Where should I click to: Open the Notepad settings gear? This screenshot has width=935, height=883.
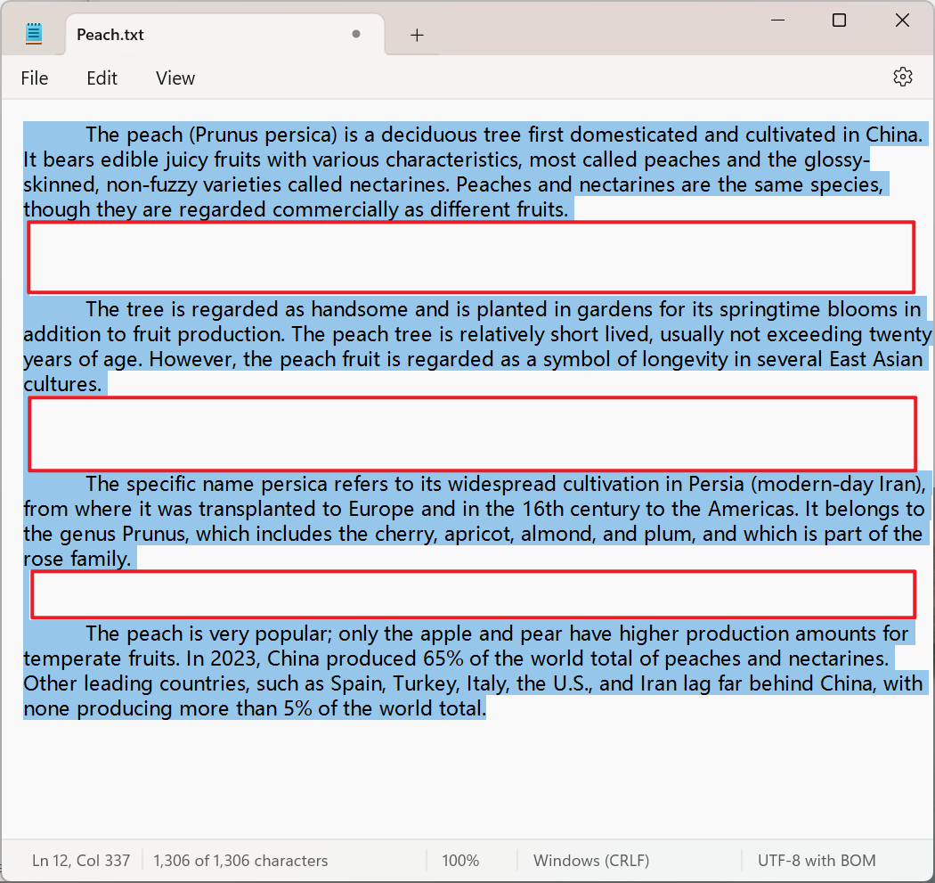pos(902,78)
